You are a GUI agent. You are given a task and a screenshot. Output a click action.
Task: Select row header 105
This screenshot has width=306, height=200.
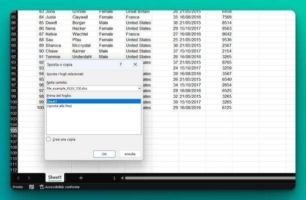[x=14, y=130]
